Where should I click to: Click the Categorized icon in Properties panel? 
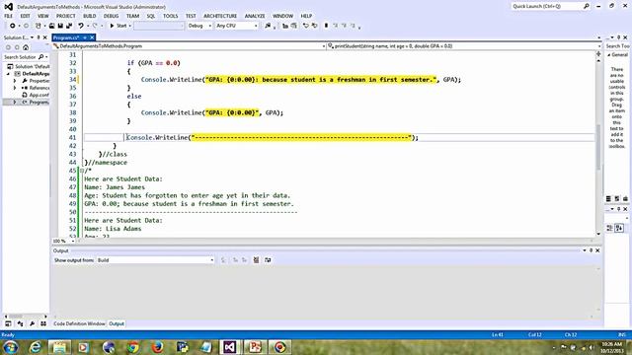(610, 228)
